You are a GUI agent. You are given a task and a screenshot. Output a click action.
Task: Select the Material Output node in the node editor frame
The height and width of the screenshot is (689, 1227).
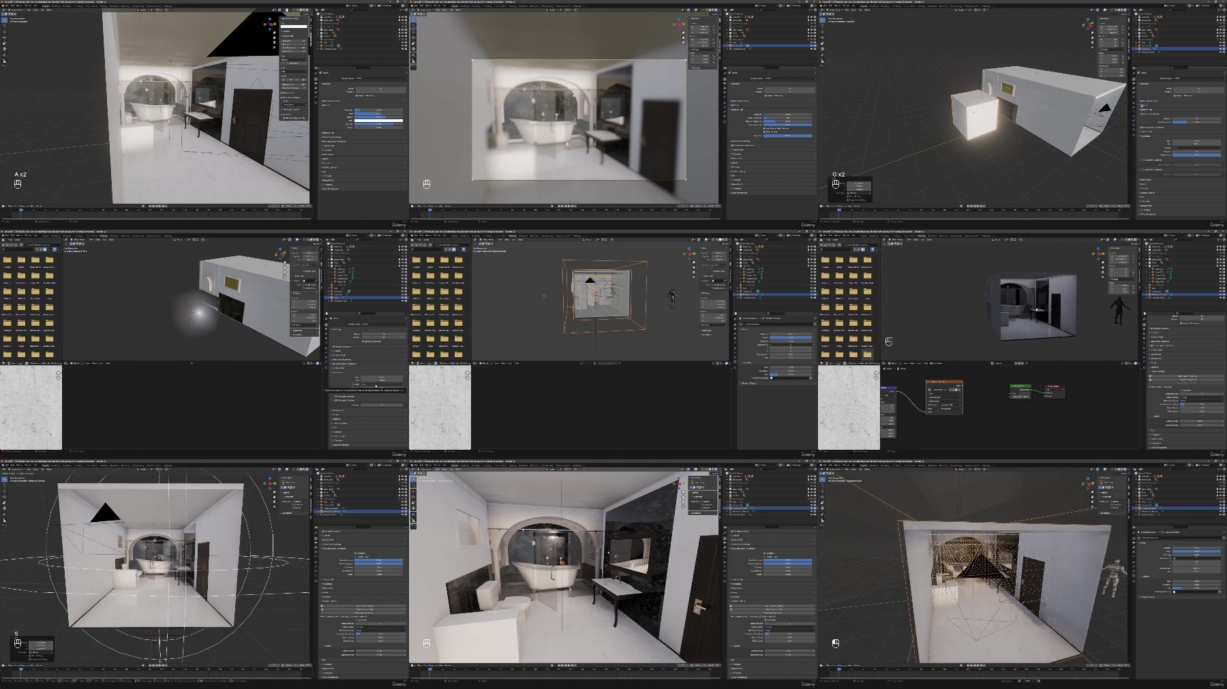(x=1055, y=391)
